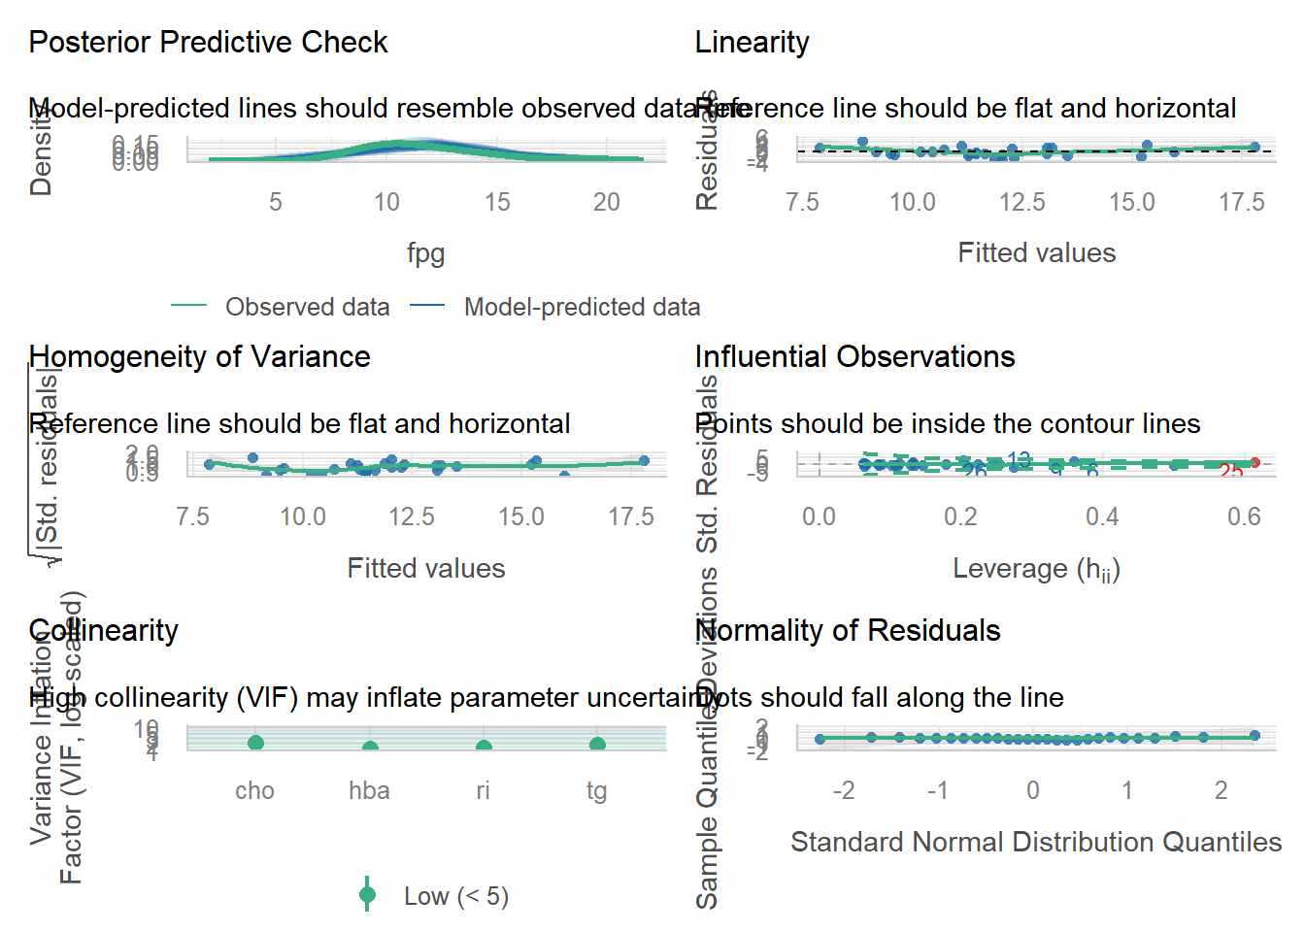Screen dimensions: 1305x932
Task: Click the green Observed data legend line
Action: 188,306
